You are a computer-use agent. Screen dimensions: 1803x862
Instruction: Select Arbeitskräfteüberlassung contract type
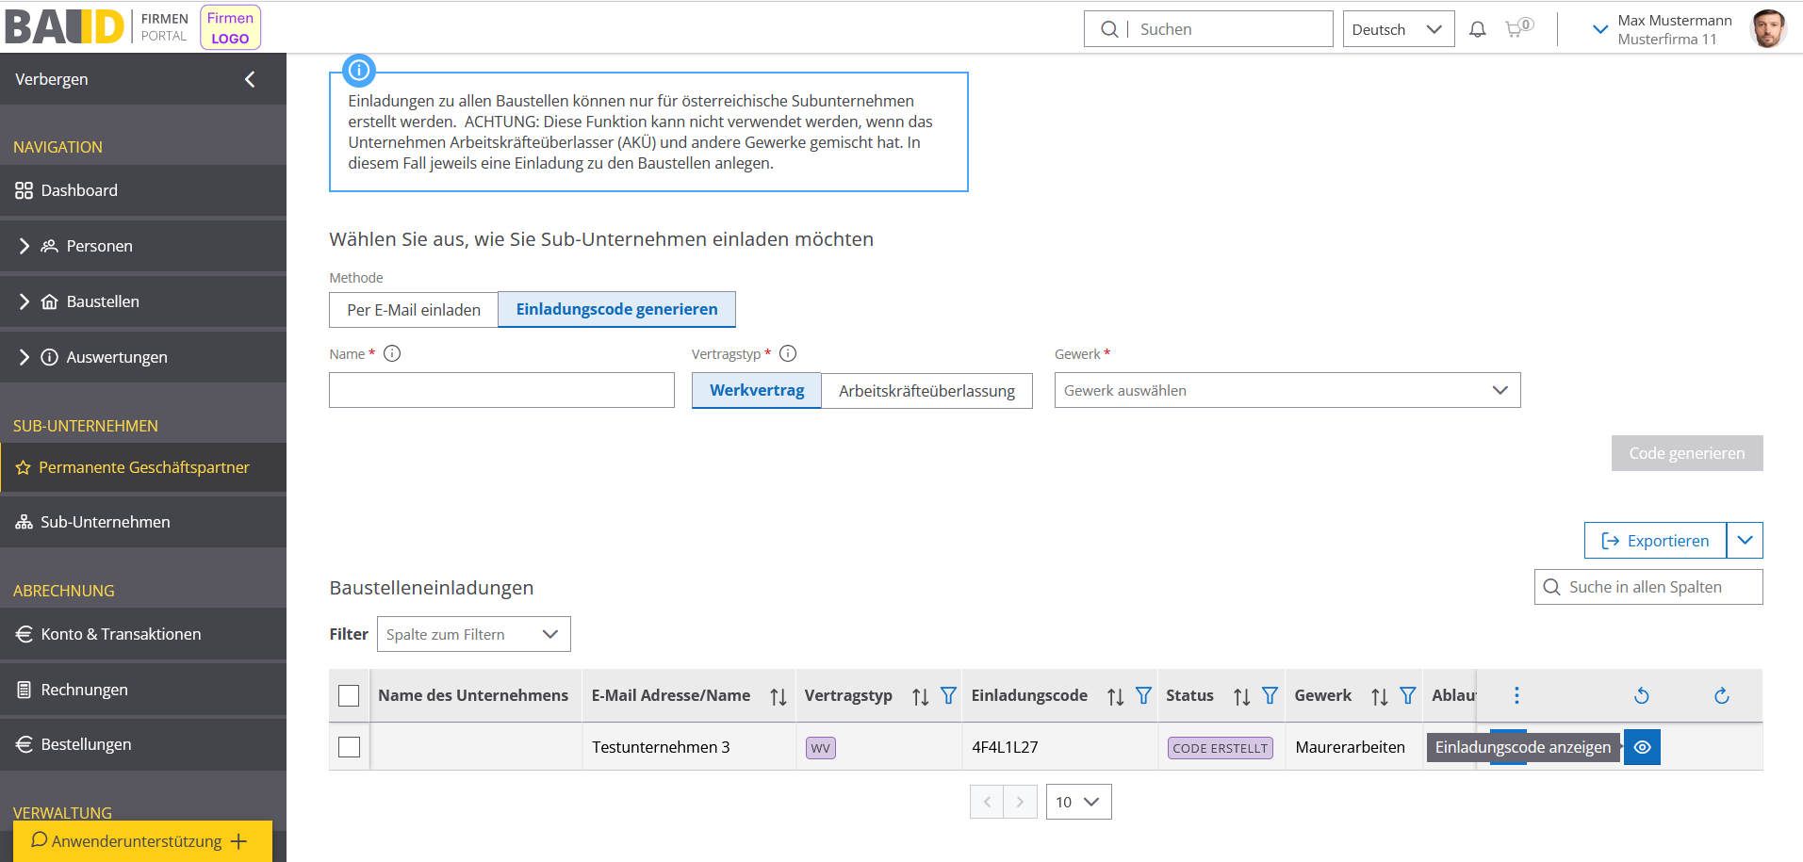coord(926,391)
